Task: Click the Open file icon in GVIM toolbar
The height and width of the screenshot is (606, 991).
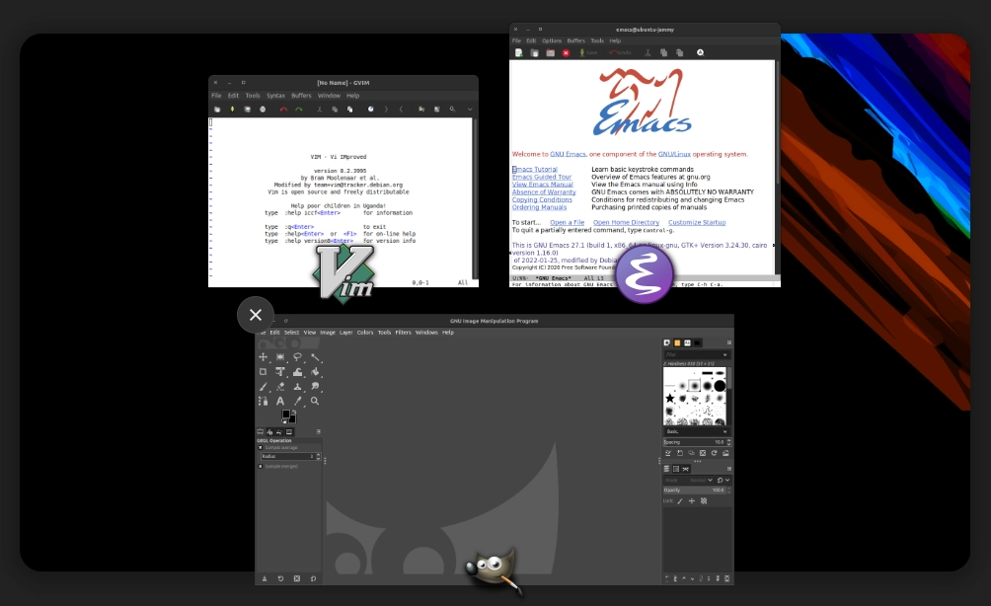Action: pyautogui.click(x=217, y=110)
